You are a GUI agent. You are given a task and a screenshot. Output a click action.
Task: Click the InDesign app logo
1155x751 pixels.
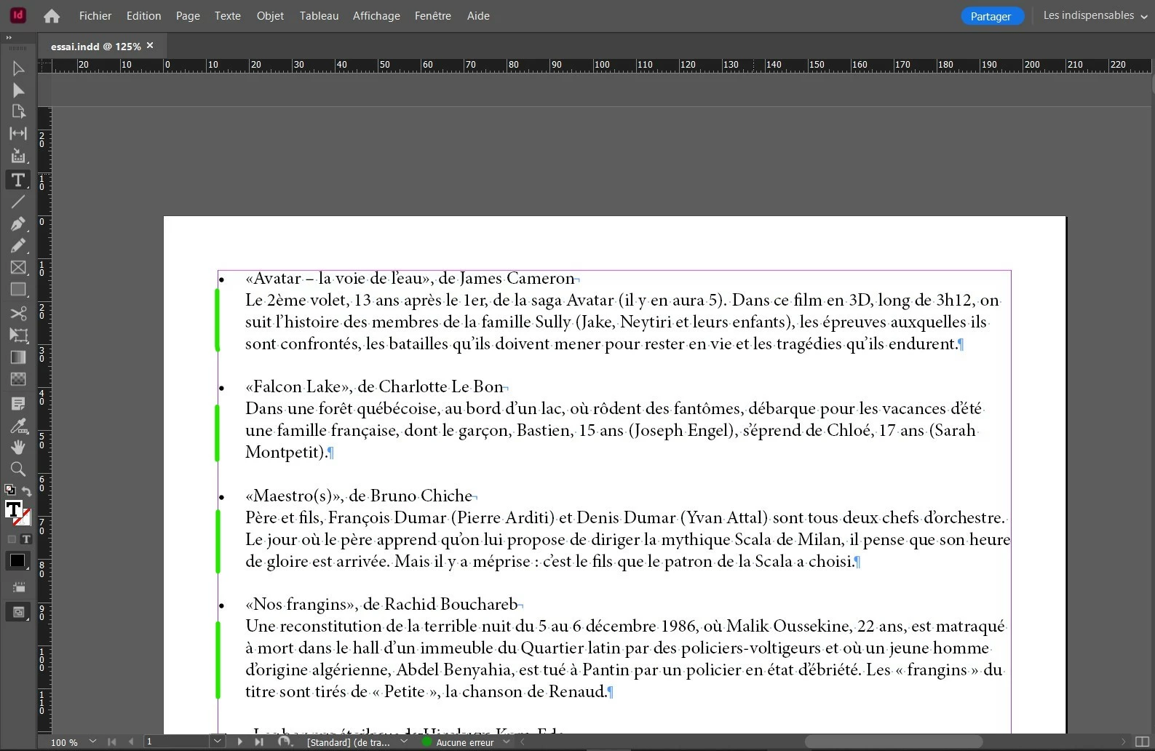18,15
